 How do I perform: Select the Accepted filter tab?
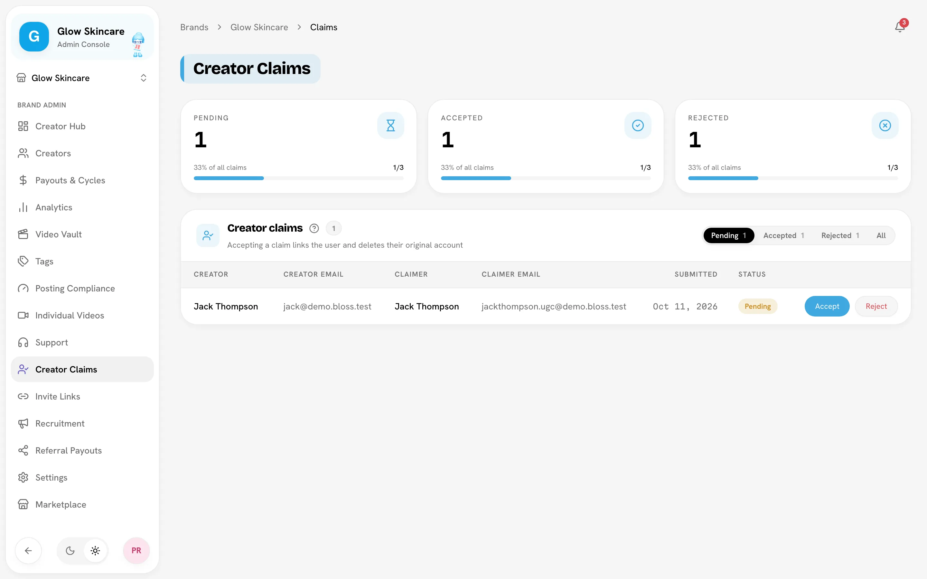784,235
